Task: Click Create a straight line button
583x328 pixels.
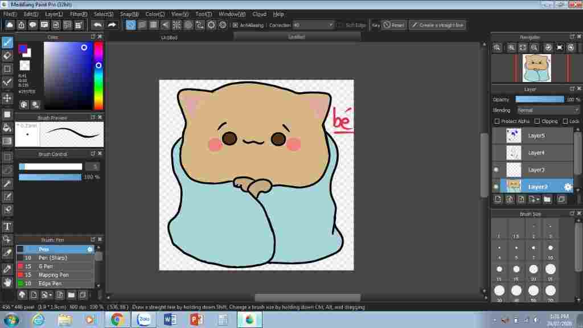Action: (x=437, y=25)
